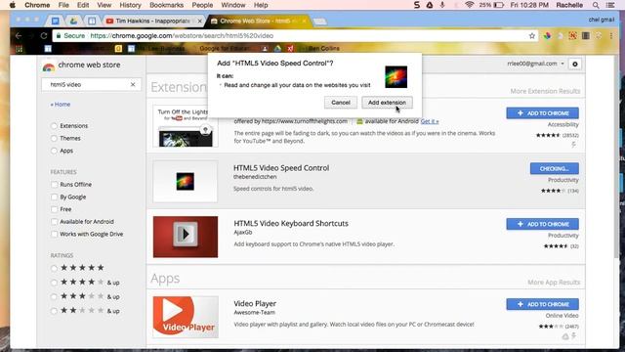Open the Chrome three-dot menu
The height and width of the screenshot is (352, 625).
[611, 36]
